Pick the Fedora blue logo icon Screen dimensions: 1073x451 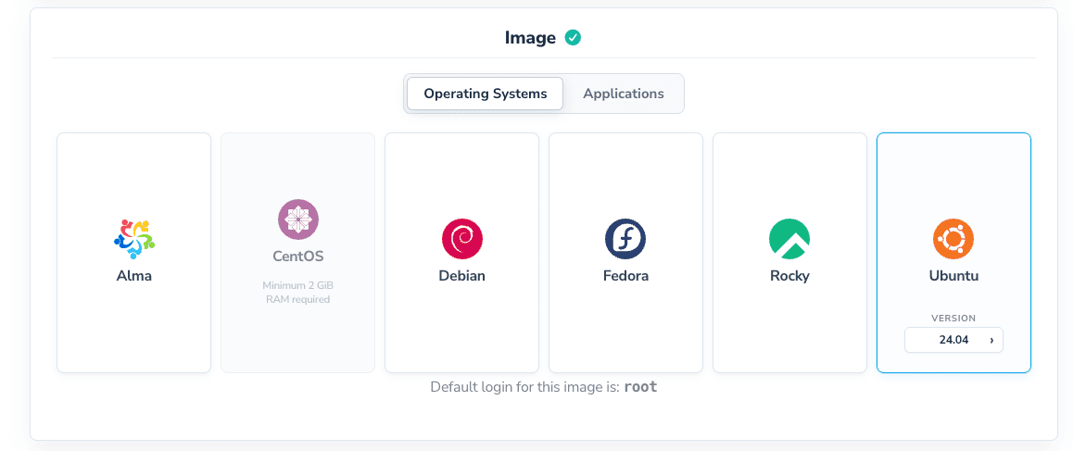click(625, 239)
